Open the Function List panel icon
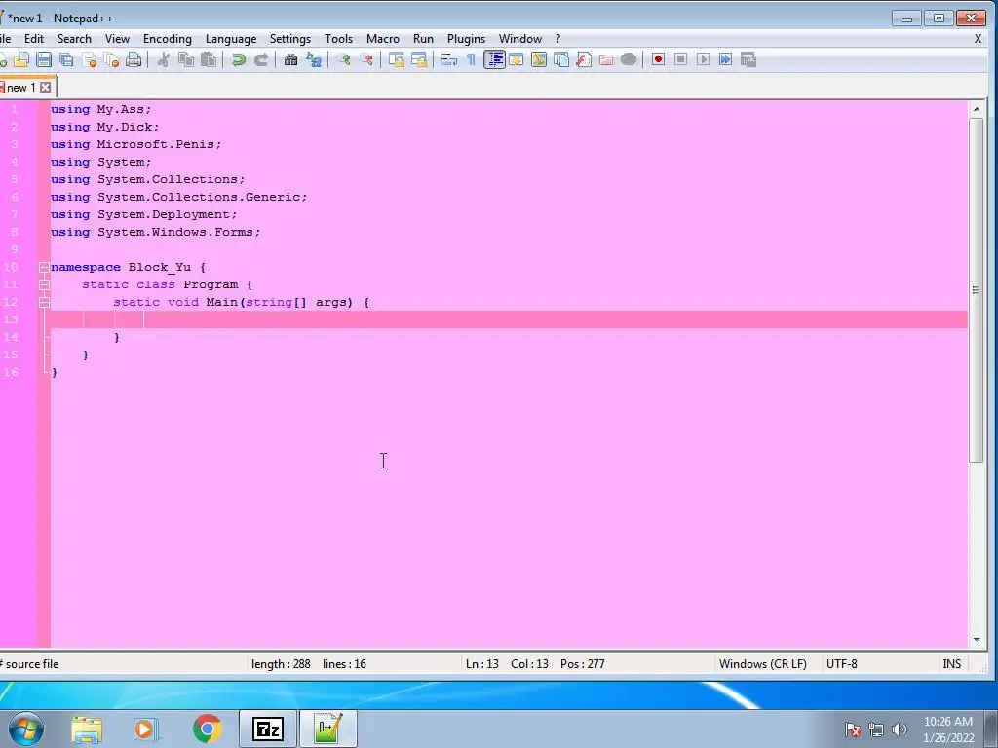998x748 pixels. (584, 59)
